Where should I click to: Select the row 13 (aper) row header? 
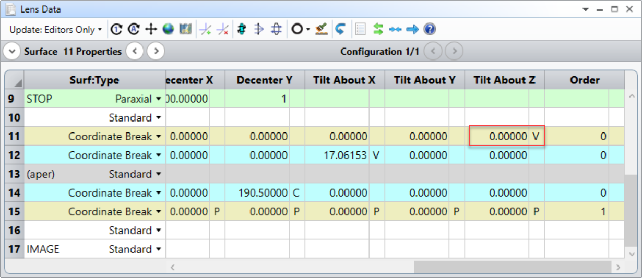point(14,174)
